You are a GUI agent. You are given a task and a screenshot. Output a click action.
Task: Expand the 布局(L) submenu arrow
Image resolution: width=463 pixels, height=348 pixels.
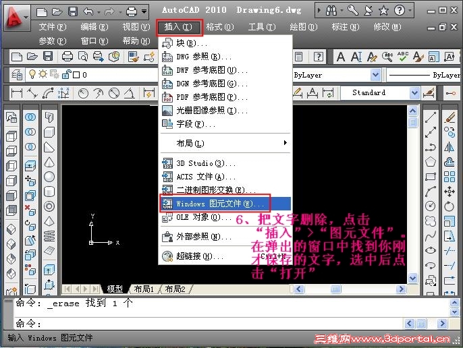[285, 143]
